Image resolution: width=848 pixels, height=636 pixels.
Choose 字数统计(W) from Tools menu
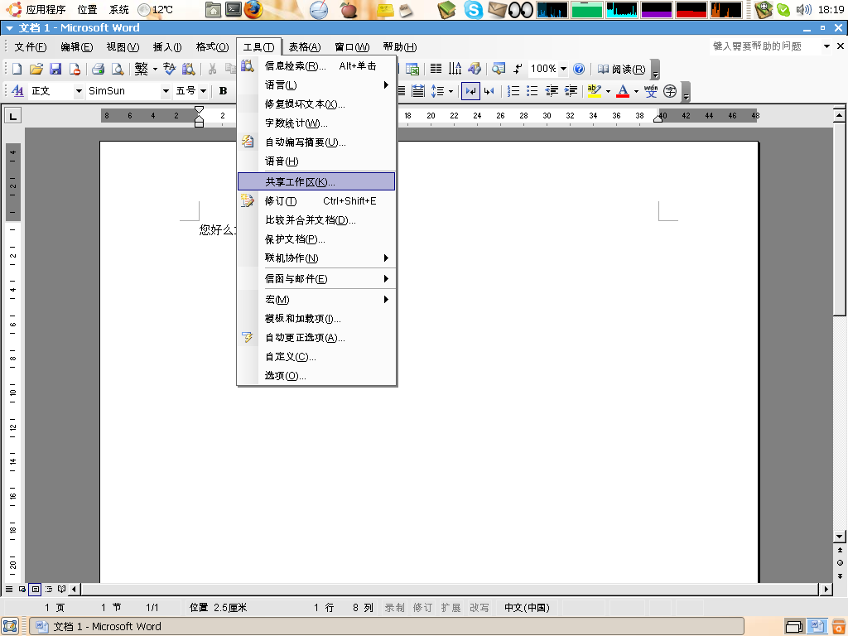[316, 123]
